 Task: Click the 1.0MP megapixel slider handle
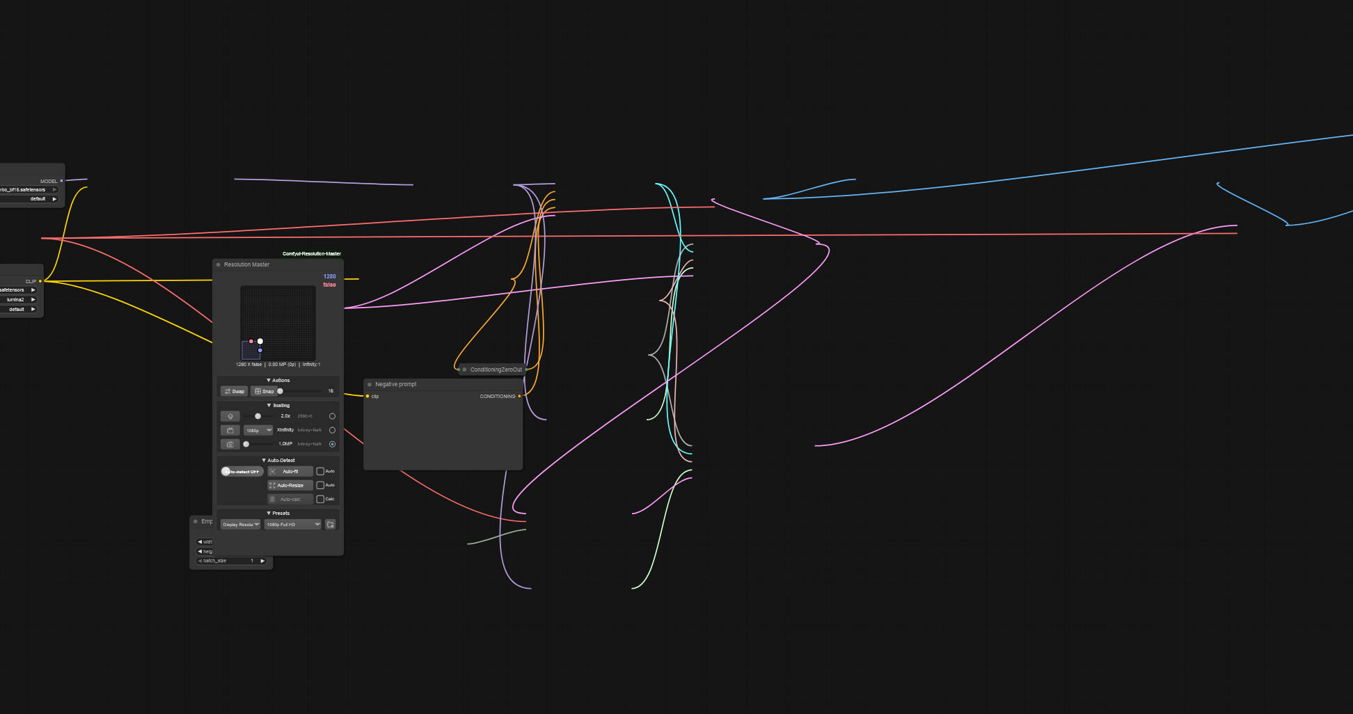[246, 444]
